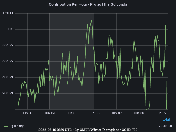This screenshot has height=132, width=176.
Task: Click the 1 Bil y-axis label
Action: click(10, 29)
